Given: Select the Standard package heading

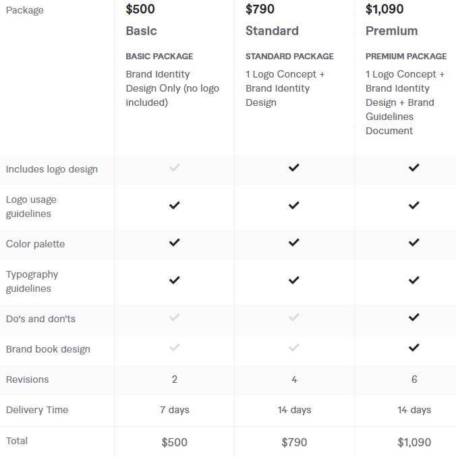Looking at the screenshot, I should [272, 31].
